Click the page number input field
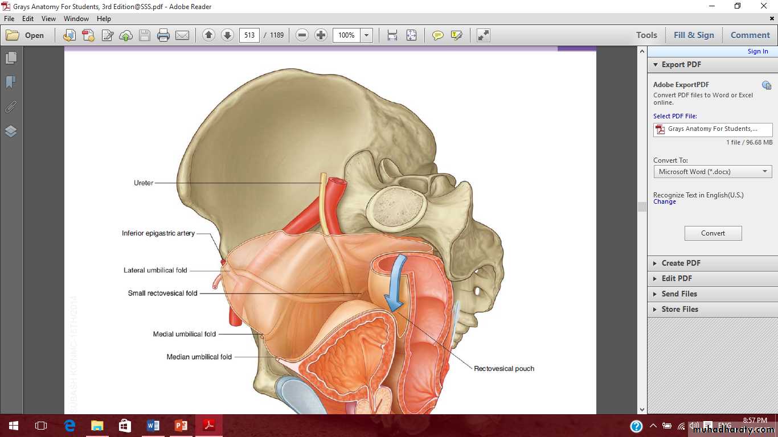The height and width of the screenshot is (437, 778). [x=249, y=35]
